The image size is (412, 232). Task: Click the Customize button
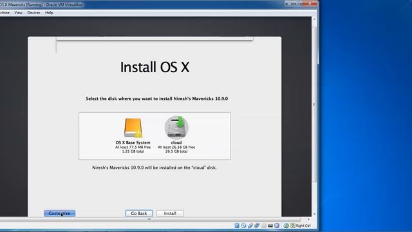pyautogui.click(x=59, y=213)
